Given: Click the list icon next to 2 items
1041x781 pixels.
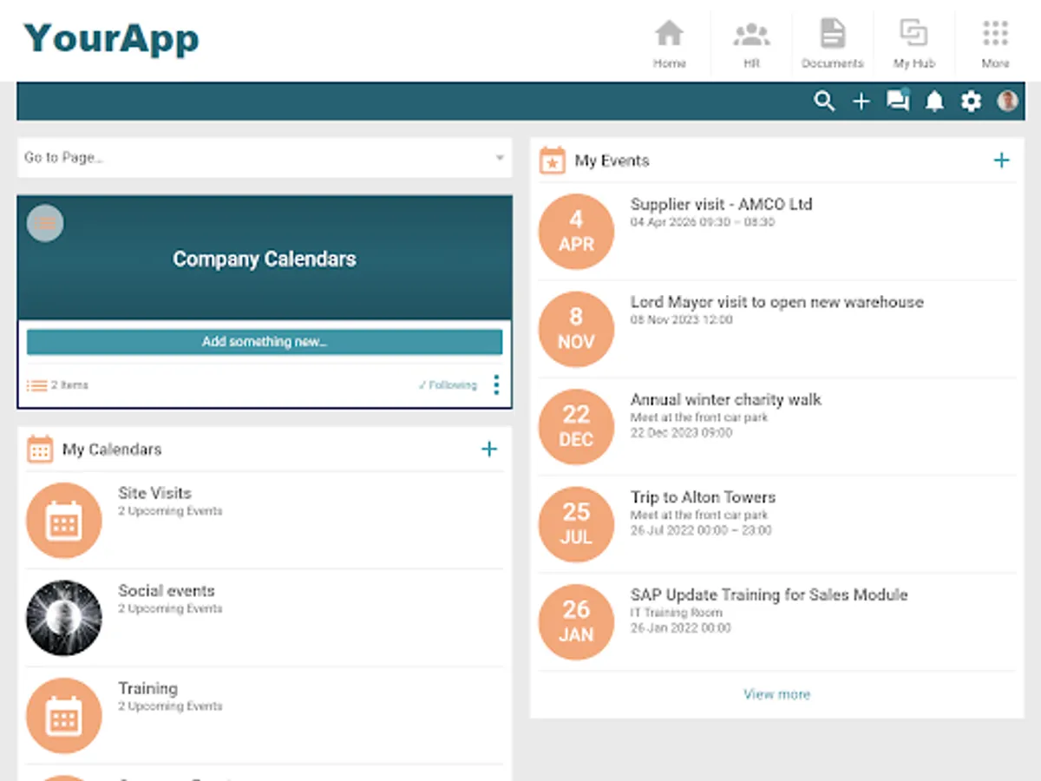Looking at the screenshot, I should coord(36,385).
